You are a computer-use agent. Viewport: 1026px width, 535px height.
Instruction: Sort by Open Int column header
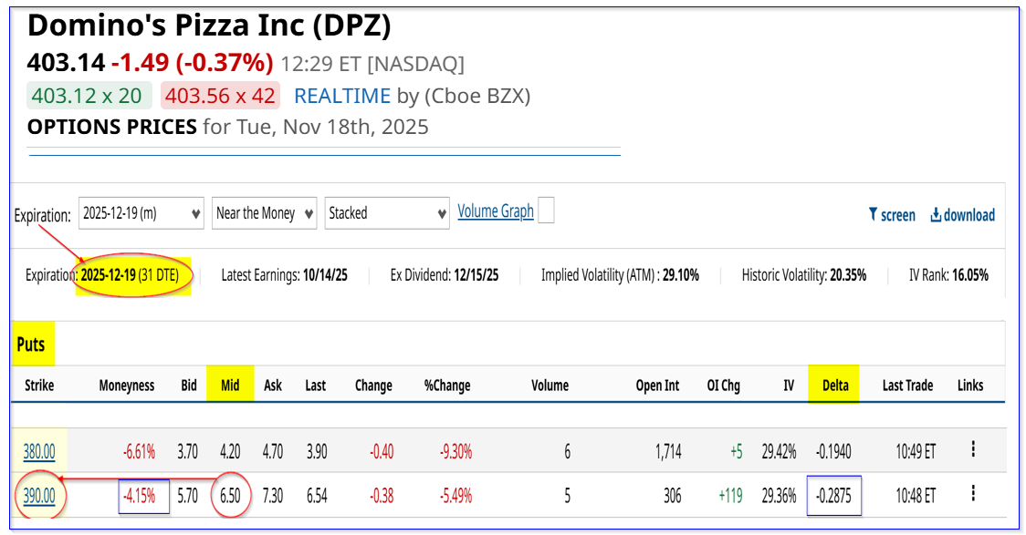[657, 386]
